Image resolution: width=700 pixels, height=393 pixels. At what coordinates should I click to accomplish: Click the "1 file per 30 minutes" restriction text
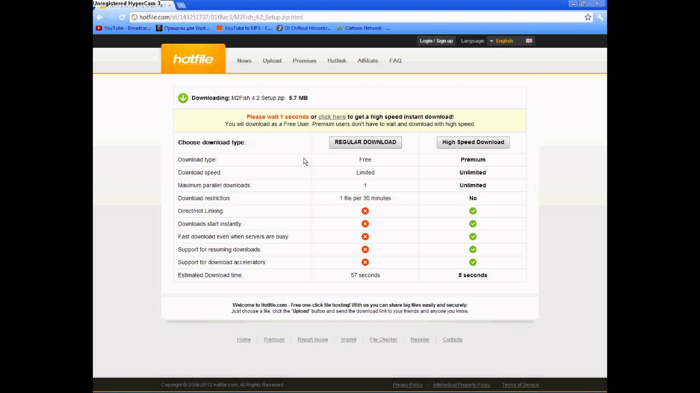pos(365,198)
